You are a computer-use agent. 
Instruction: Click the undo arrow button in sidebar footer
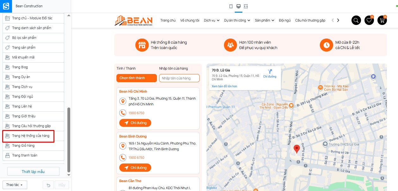pyautogui.click(x=48, y=185)
